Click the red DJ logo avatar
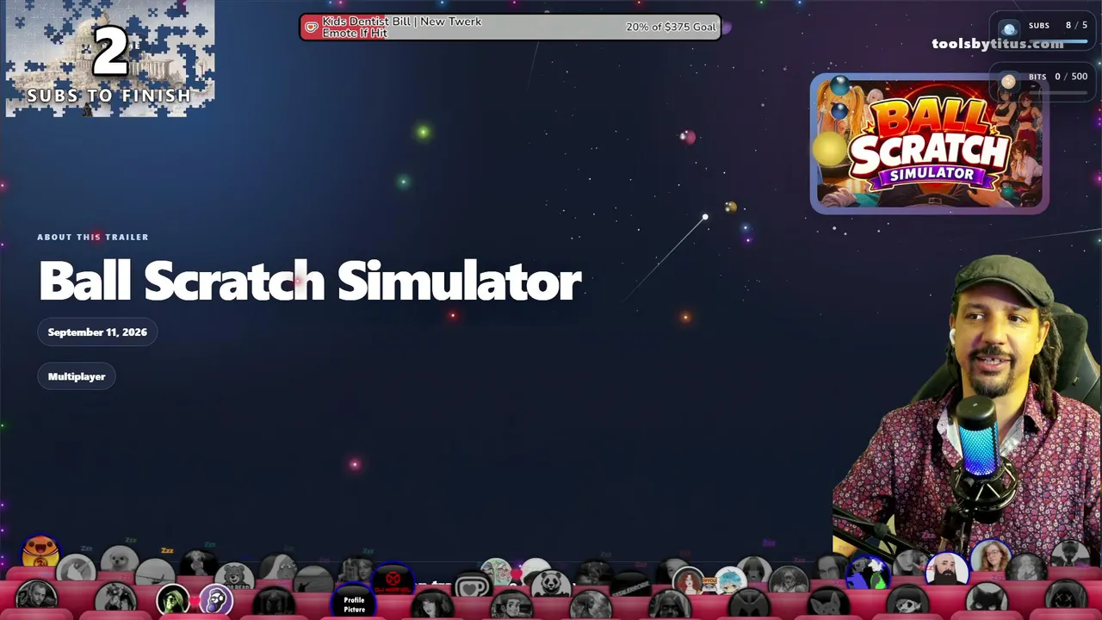Image resolution: width=1102 pixels, height=620 pixels. tap(393, 580)
